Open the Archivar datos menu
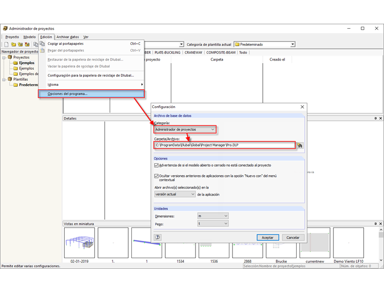 pyautogui.click(x=68, y=37)
